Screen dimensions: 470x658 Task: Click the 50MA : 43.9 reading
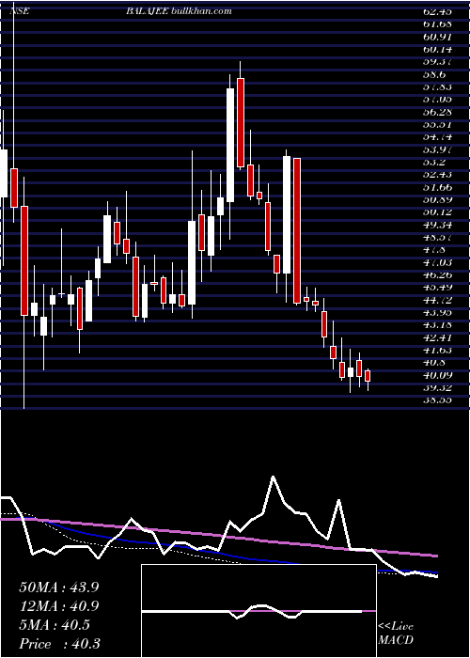59,587
